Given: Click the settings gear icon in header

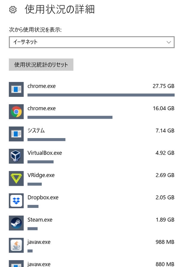Looking at the screenshot, I should (x=13, y=10).
